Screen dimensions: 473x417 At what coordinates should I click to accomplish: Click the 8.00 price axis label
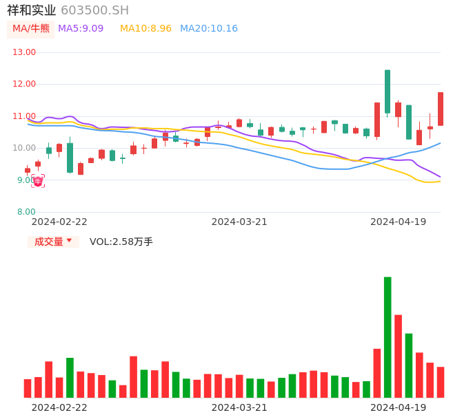click(x=25, y=212)
